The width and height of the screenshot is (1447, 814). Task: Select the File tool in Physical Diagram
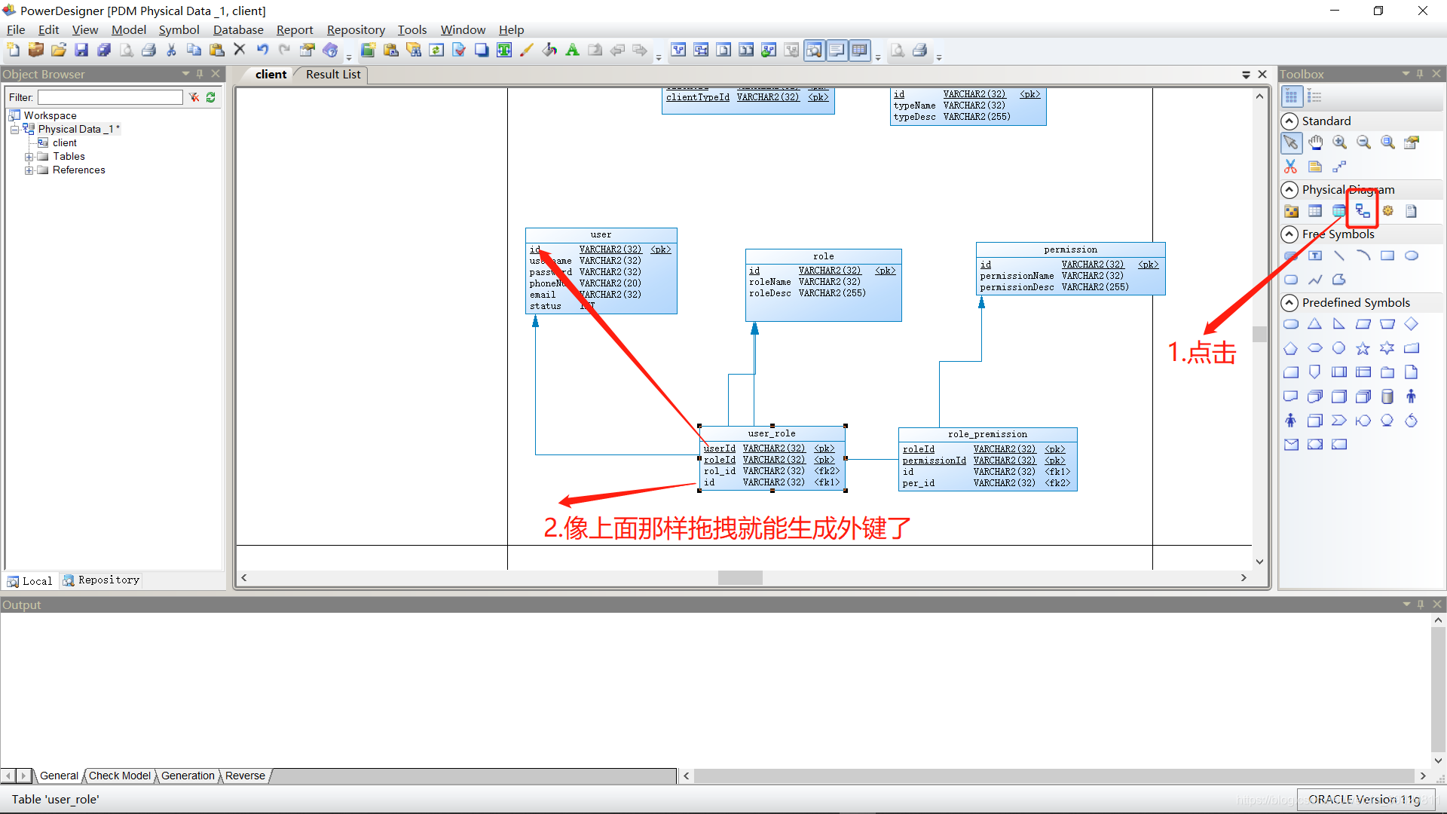(1412, 211)
